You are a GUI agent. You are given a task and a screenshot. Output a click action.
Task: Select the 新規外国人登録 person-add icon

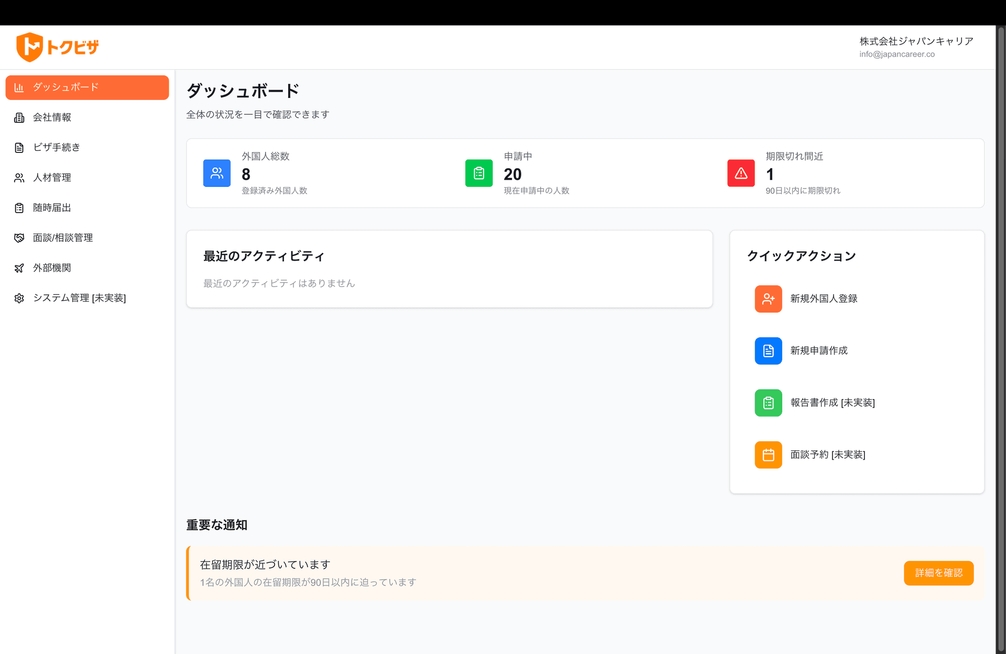768,298
